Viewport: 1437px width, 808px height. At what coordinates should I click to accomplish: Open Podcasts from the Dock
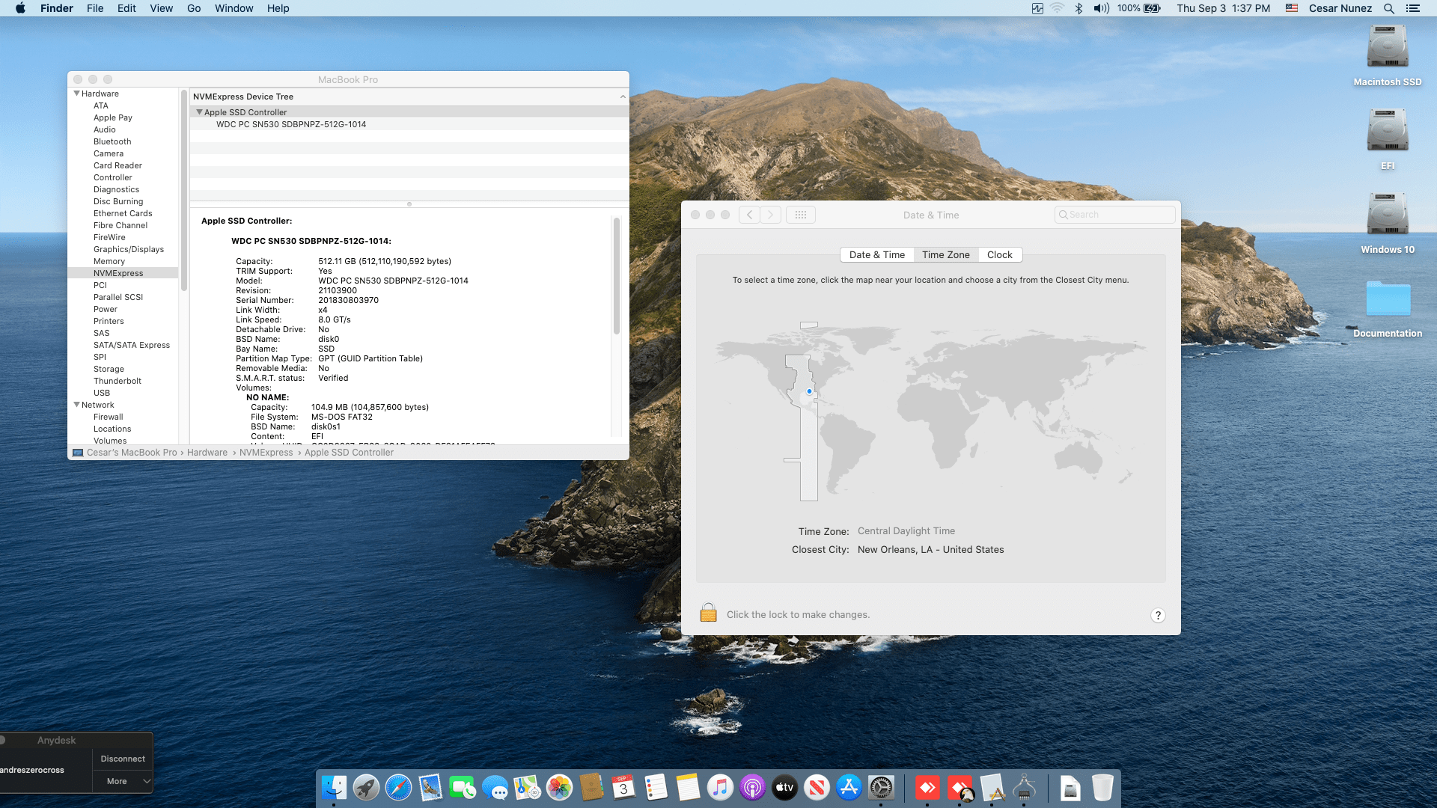[752, 787]
